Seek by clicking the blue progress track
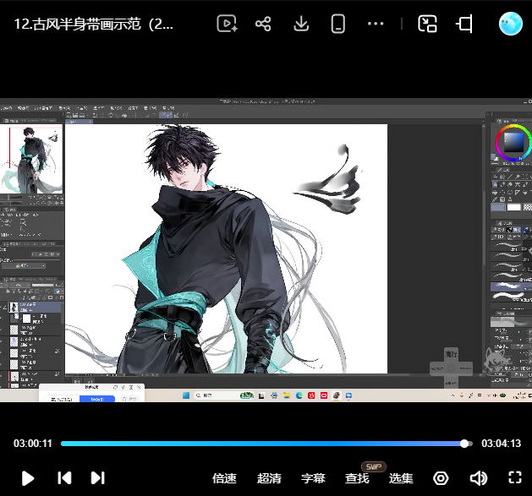This screenshot has height=496, width=532. tap(262, 444)
